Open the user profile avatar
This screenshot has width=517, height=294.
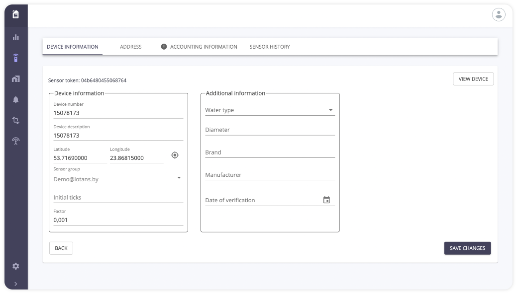[x=499, y=15]
